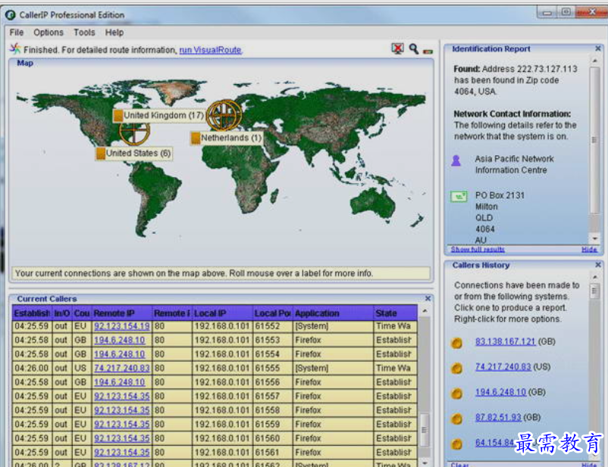
Task: Click the run VisualRoute link
Action: (210, 50)
